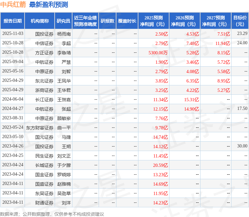Click the 研报数 column header
Image resolution: width=249 pixels, height=217 pixels.
click(x=107, y=21)
